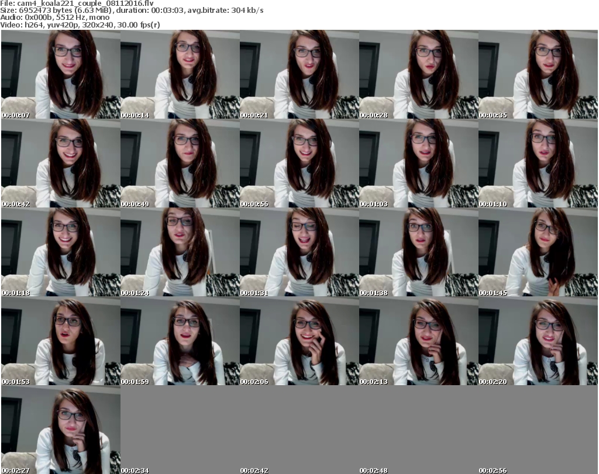Click the Size line showing 6.63 MiB
The height and width of the screenshot is (474, 599).
click(132, 11)
